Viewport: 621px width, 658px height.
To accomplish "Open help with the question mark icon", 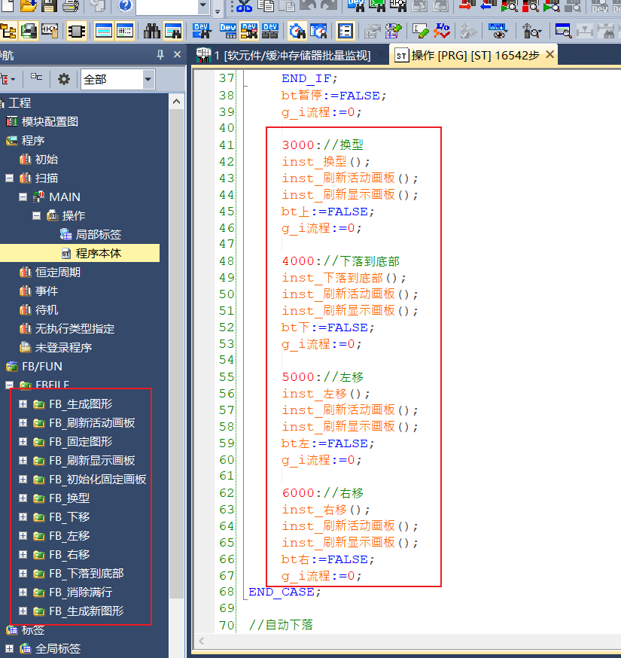I will click(124, 7).
